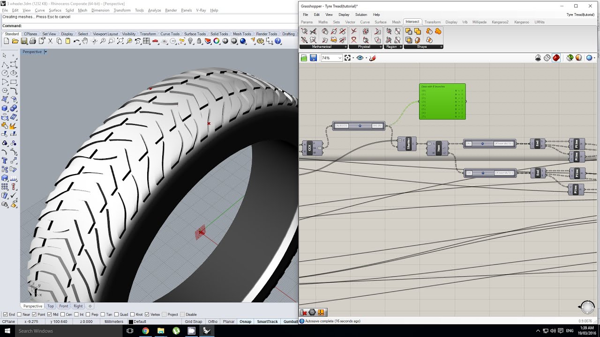Click the padlock Lock icon in Rhino
This screenshot has width=600, height=337.
coord(199,41)
